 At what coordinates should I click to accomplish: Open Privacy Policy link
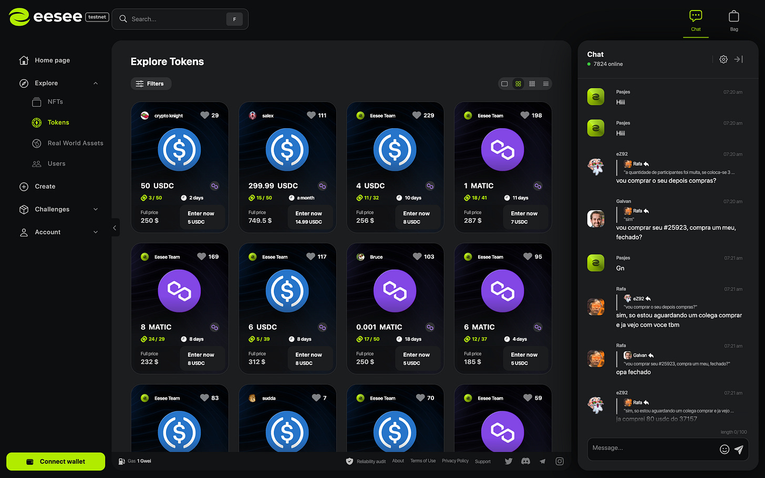tap(455, 461)
